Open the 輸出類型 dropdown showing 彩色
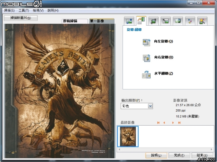This screenshot has width=217, height=162. click(137, 106)
